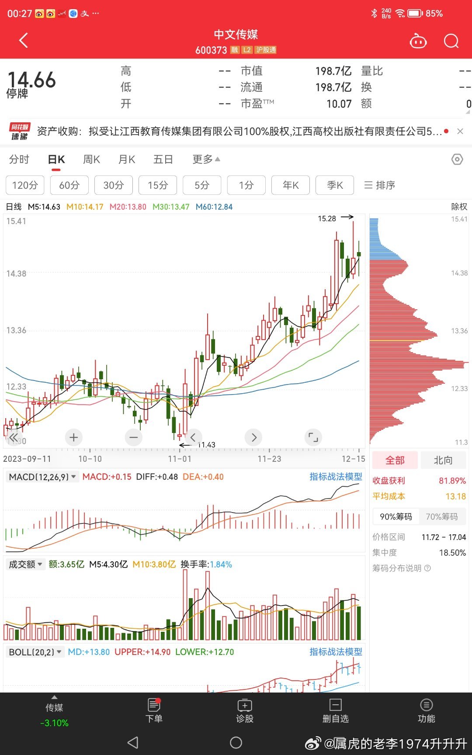Zoom out chart with minus button
Screen dimensions: 472x755
(134, 437)
